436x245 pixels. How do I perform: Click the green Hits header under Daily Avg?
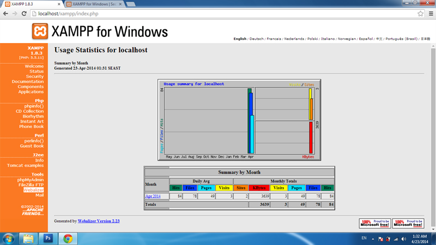[175, 188]
